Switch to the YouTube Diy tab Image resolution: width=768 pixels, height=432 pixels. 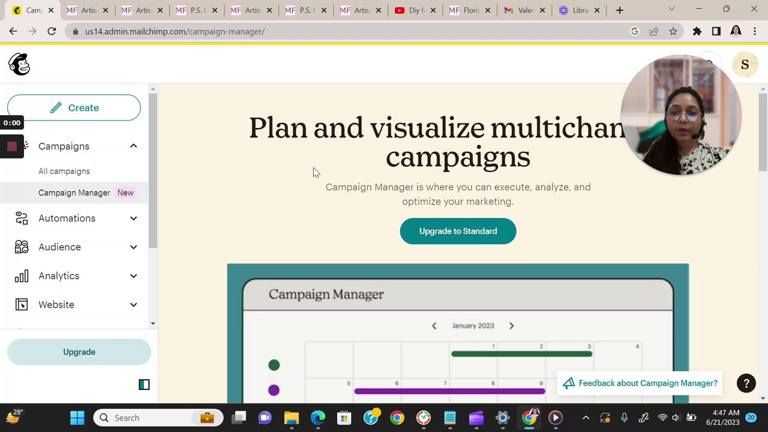pos(414,10)
